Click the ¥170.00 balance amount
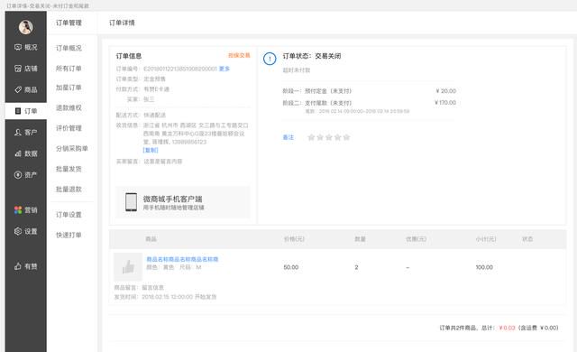Screen dimensions: 577x352 [x=445, y=103]
